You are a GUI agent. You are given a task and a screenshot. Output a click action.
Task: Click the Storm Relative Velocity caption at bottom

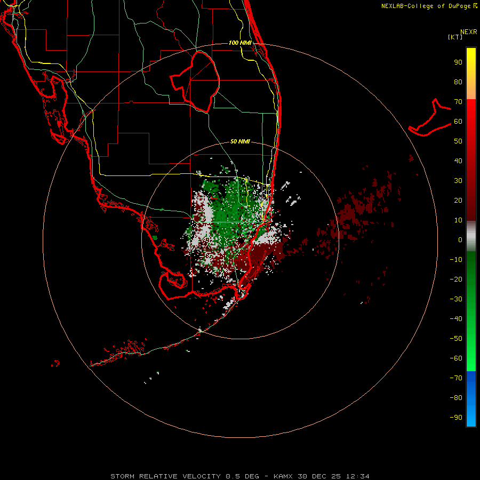239,476
